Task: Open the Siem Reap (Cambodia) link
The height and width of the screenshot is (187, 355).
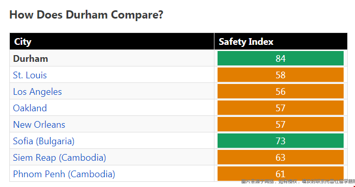Action: coord(59,158)
